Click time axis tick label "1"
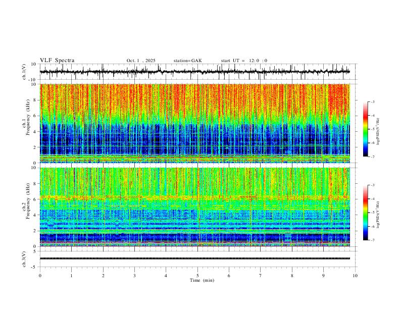 coord(71,276)
